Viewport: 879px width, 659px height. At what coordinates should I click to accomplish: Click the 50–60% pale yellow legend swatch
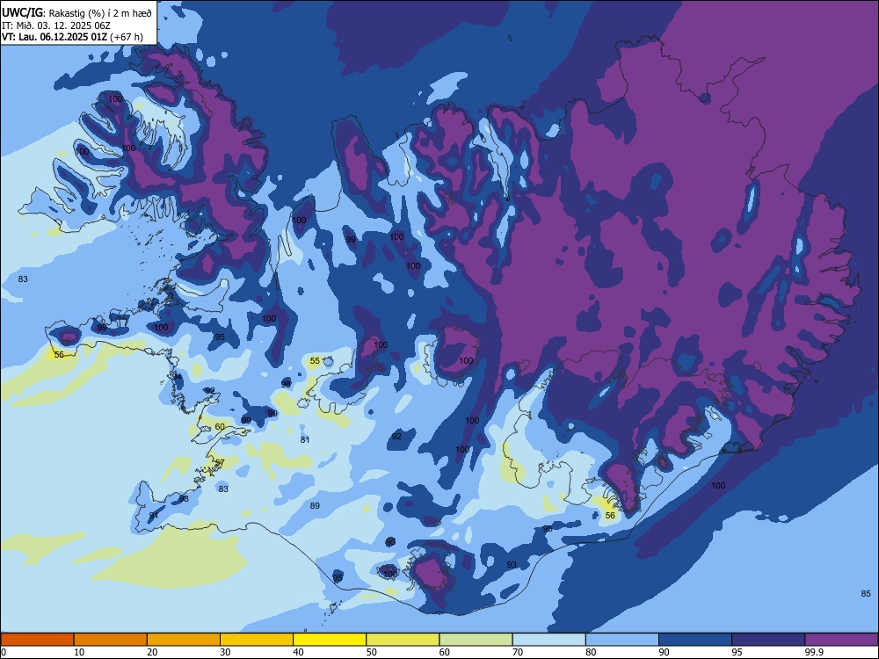[x=403, y=640]
